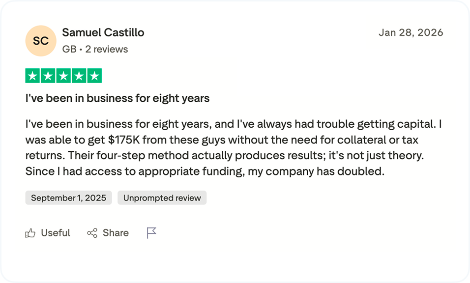Flag this review with the flag icon
470x283 pixels.
pyautogui.click(x=151, y=233)
